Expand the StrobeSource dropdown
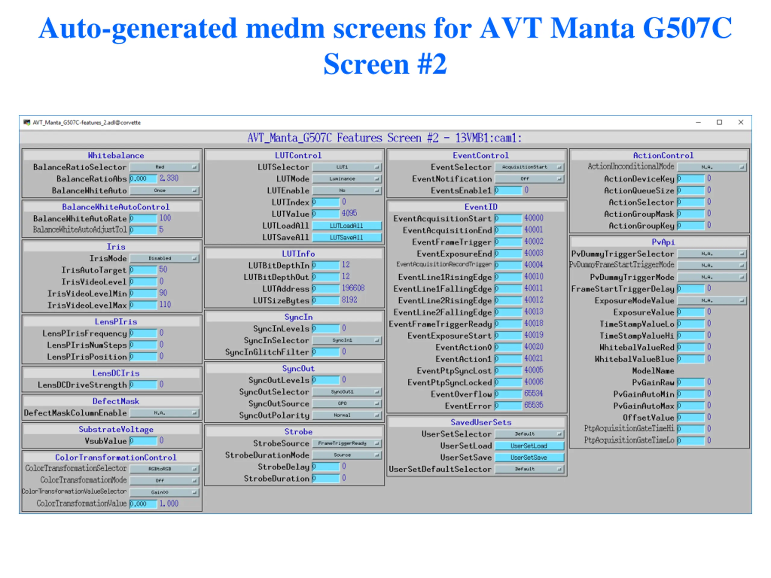The image size is (771, 578). pyautogui.click(x=347, y=443)
